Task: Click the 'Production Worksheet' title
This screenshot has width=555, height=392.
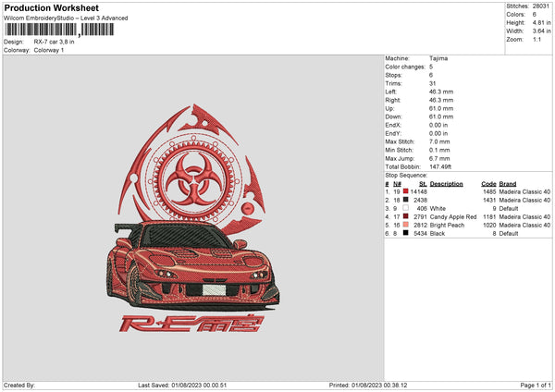Action: pos(51,7)
